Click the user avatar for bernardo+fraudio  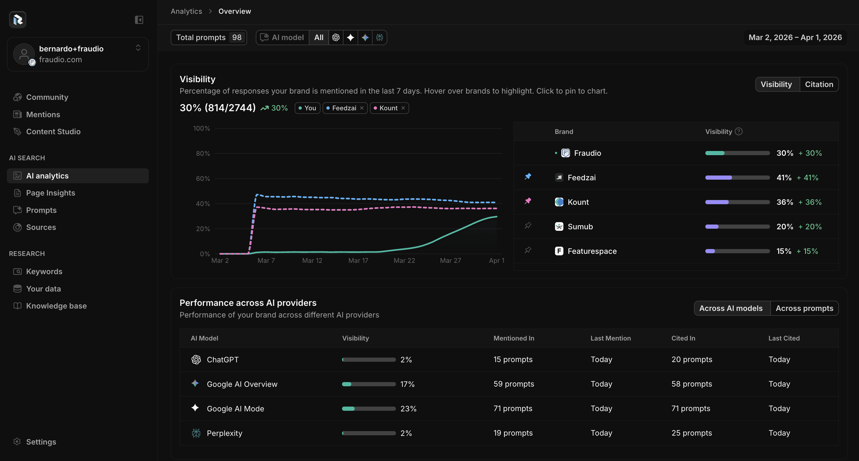(24, 54)
